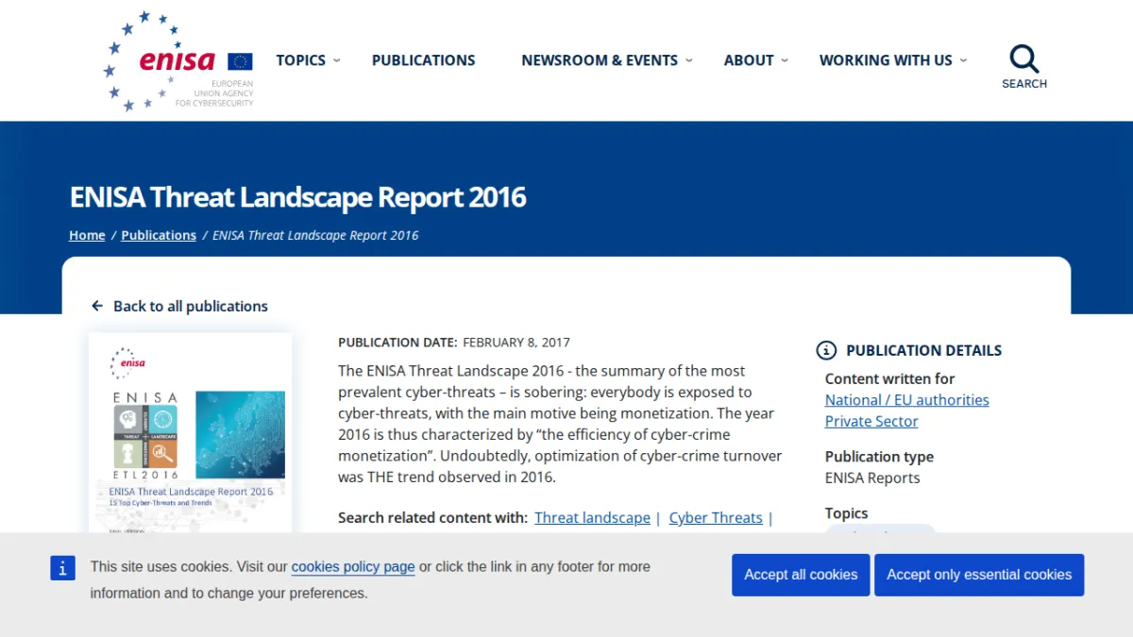
Task: Open the Private Sector link
Action: pos(871,422)
